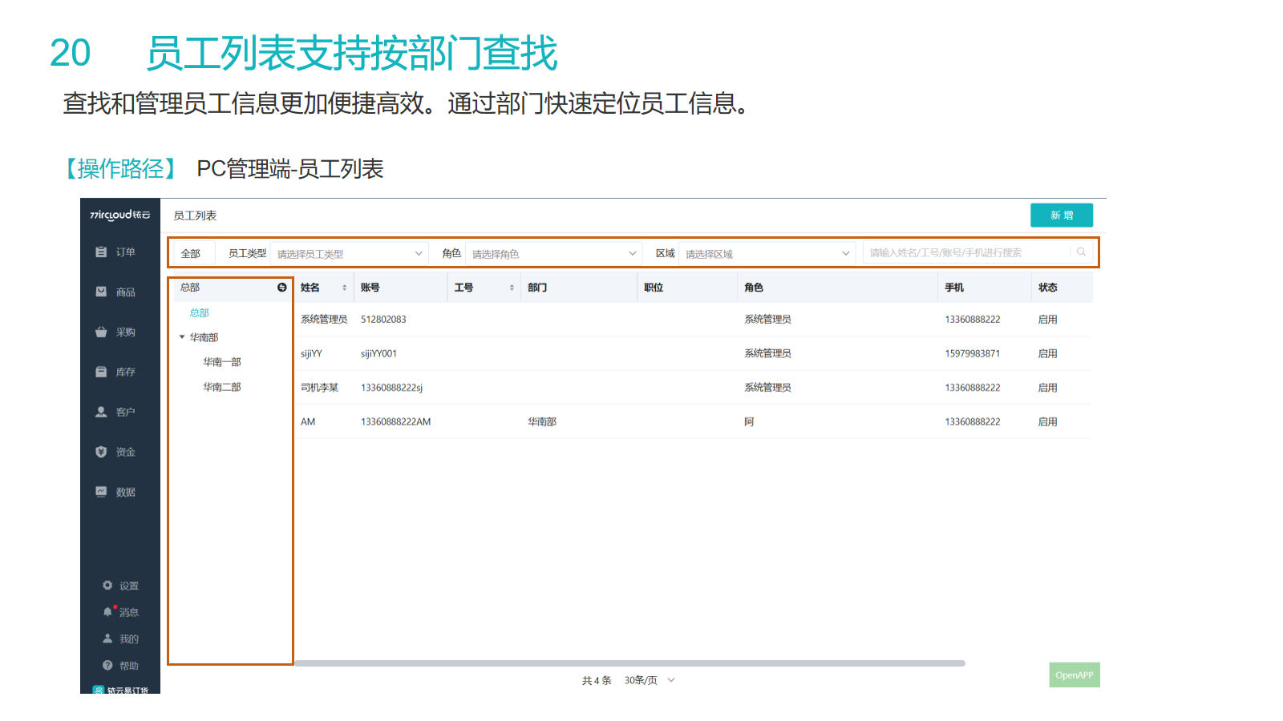Open the 我的 profile icon

pos(107,638)
